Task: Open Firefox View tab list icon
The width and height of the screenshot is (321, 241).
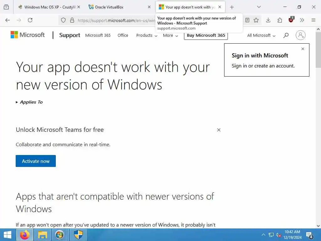Action: point(6,7)
